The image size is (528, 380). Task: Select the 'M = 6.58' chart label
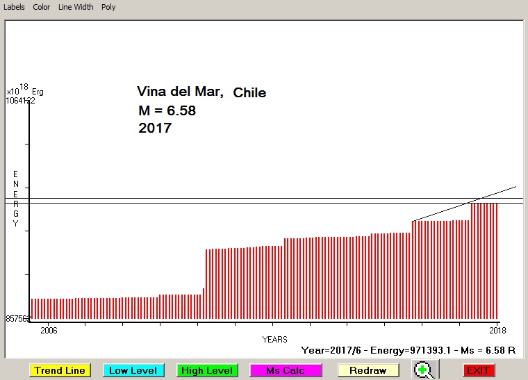click(167, 110)
